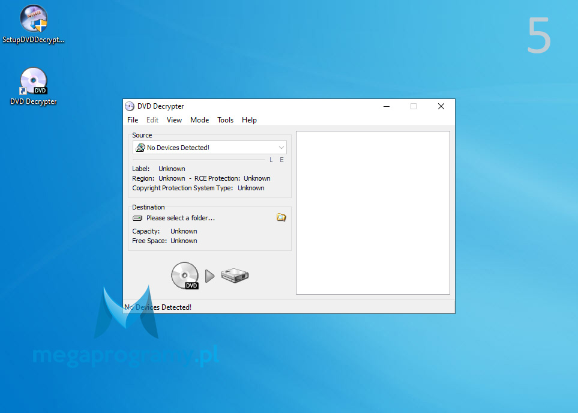Click the Label 'Unknown' value

pos(172,169)
